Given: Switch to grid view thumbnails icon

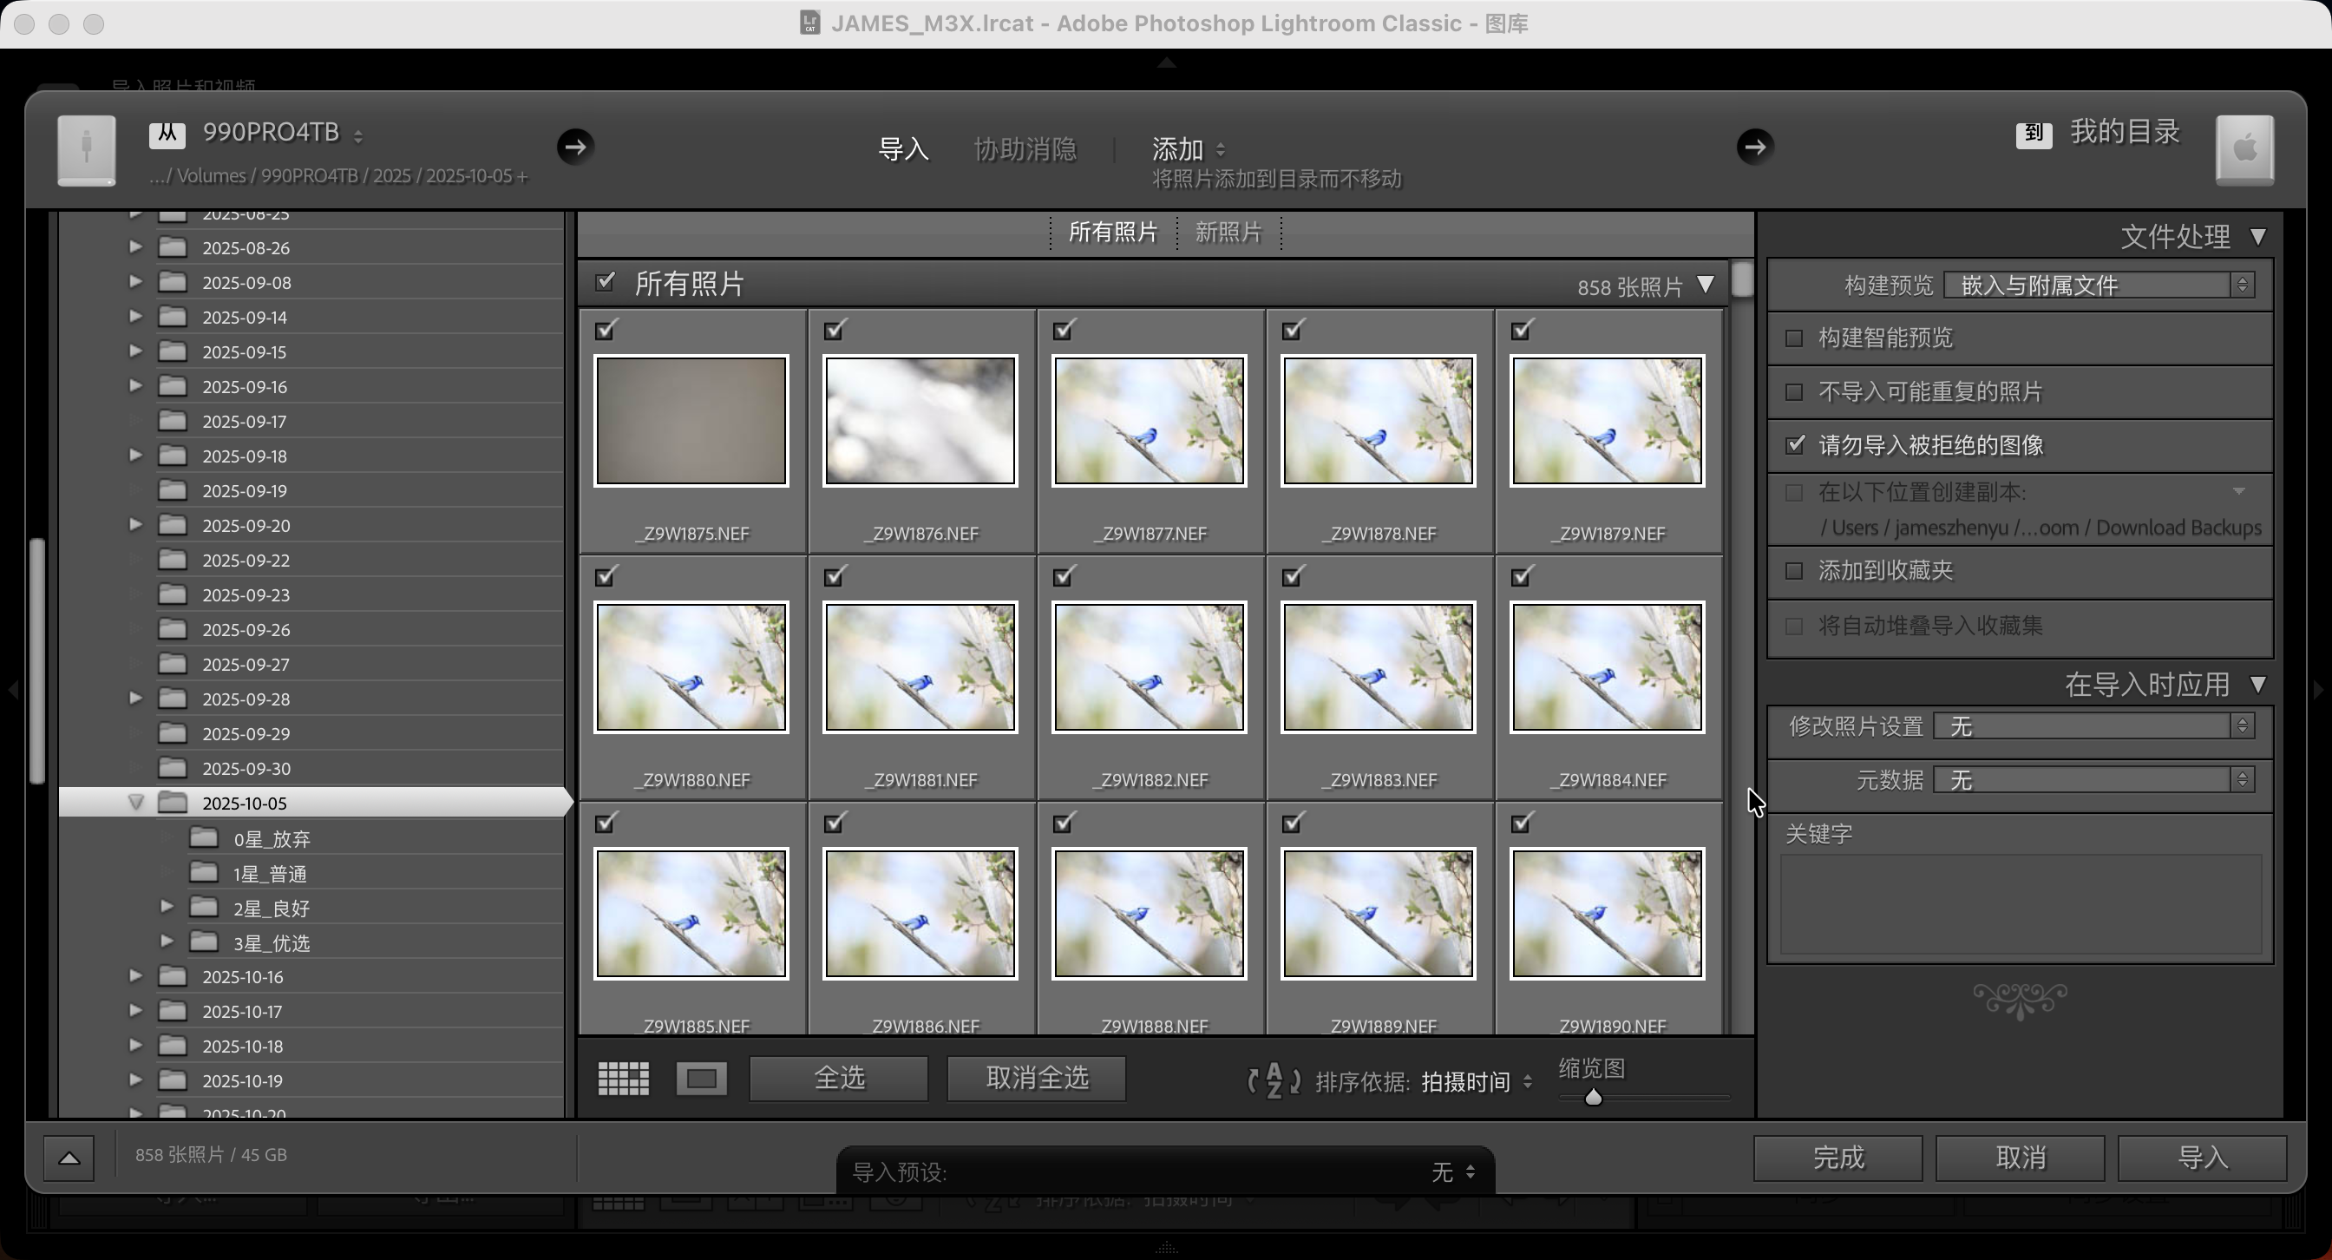Looking at the screenshot, I should 622,1078.
